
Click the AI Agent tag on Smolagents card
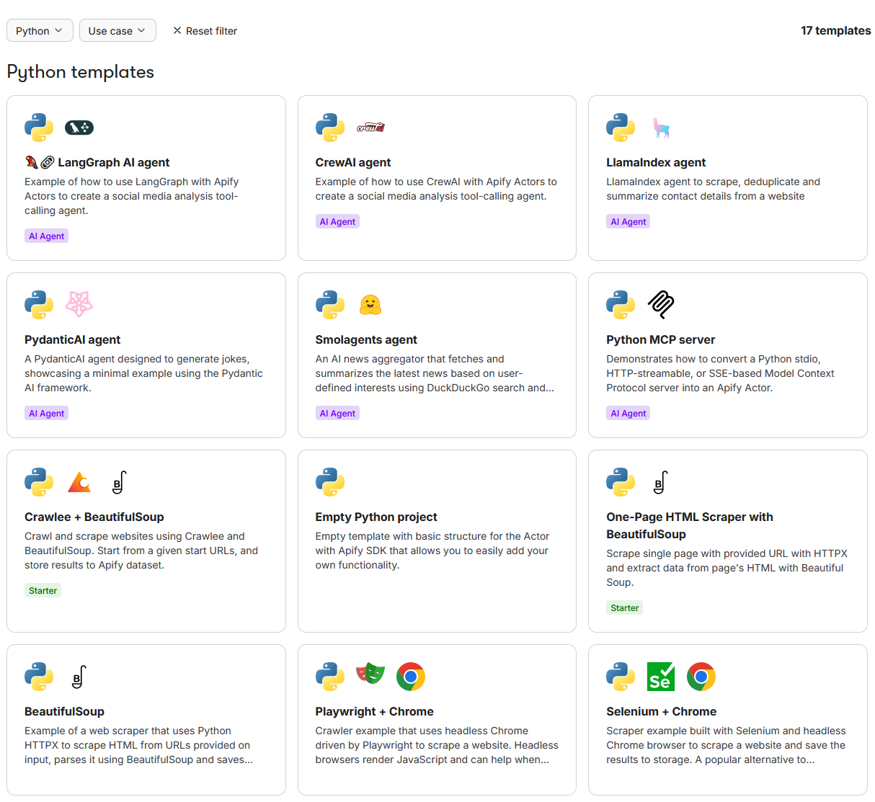pyautogui.click(x=337, y=413)
